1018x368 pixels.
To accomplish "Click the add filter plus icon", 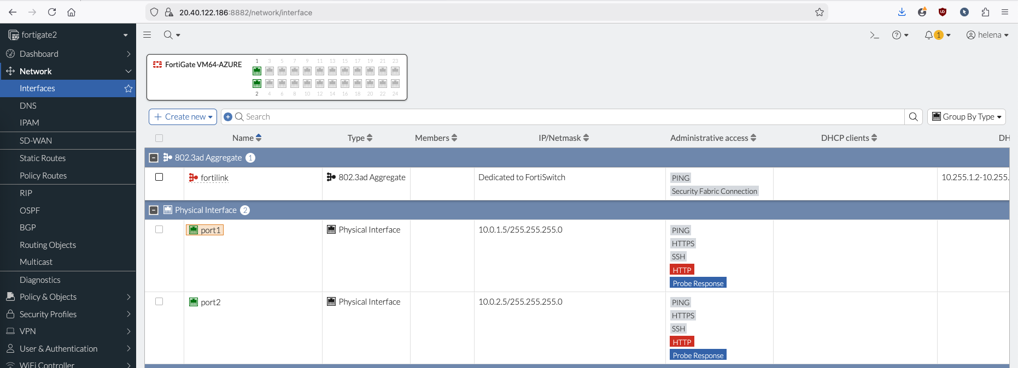I will pyautogui.click(x=228, y=117).
